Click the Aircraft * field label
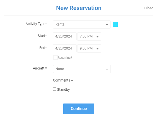Image resolution: width=157 pixels, height=123 pixels. click(40, 68)
